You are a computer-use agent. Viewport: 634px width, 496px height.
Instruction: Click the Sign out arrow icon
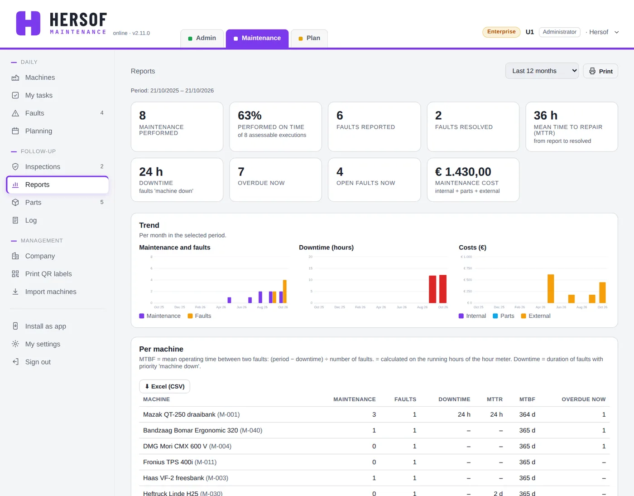click(15, 362)
